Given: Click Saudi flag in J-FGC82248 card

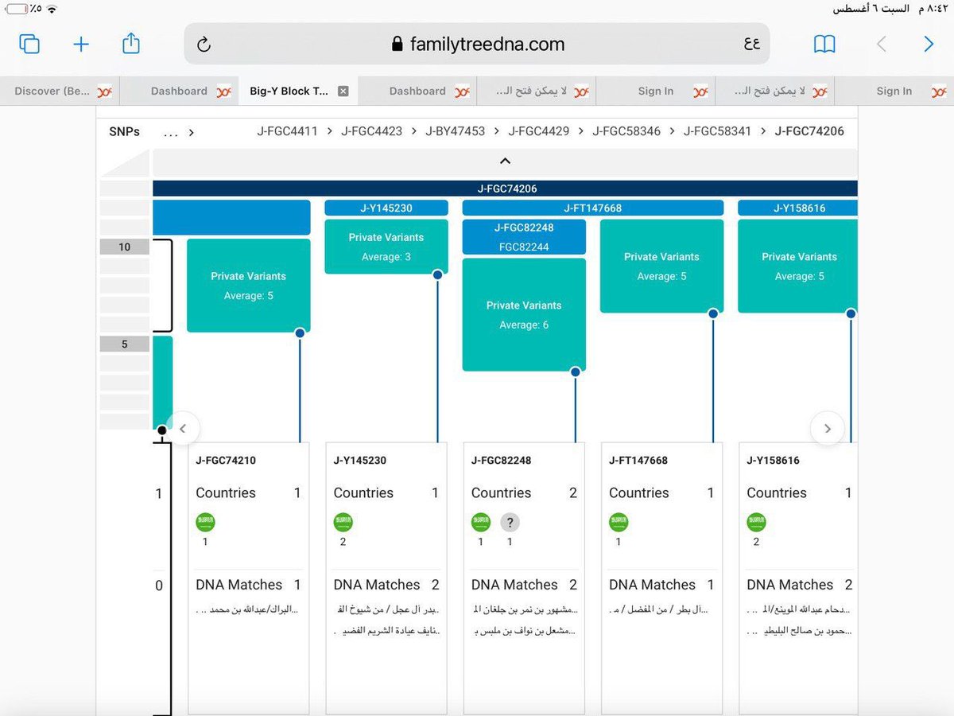Looking at the screenshot, I should click(x=481, y=522).
